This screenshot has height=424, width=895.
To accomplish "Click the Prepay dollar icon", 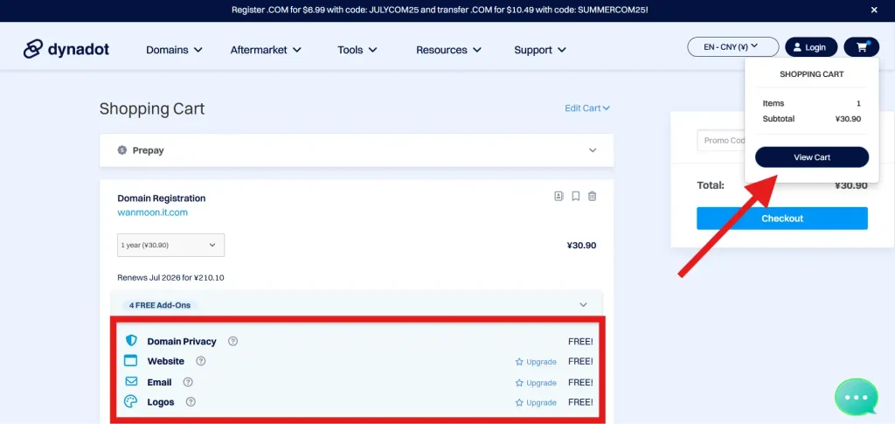I will tap(121, 150).
